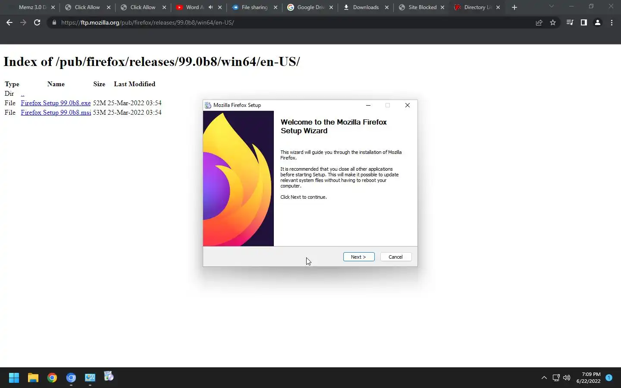Open Google Chrome taskbar icon
This screenshot has height=388, width=621.
52,378
